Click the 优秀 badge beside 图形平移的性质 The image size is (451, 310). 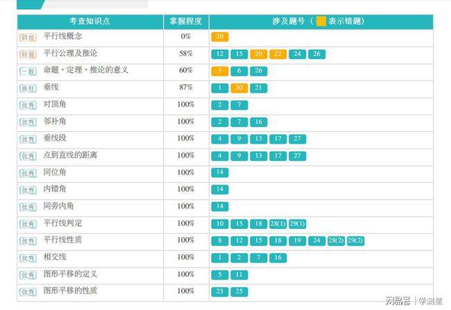coord(28,291)
